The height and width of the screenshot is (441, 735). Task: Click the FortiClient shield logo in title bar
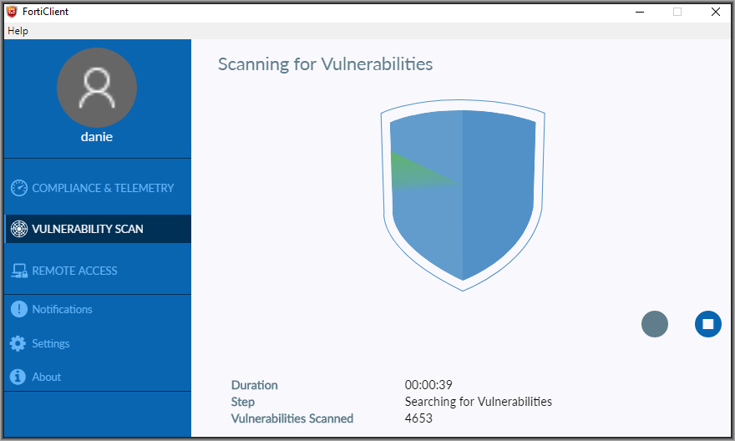[12, 11]
